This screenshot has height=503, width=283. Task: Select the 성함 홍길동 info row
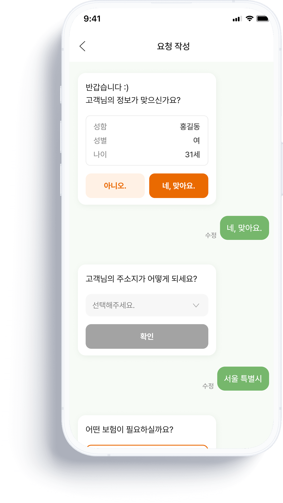[x=147, y=127]
